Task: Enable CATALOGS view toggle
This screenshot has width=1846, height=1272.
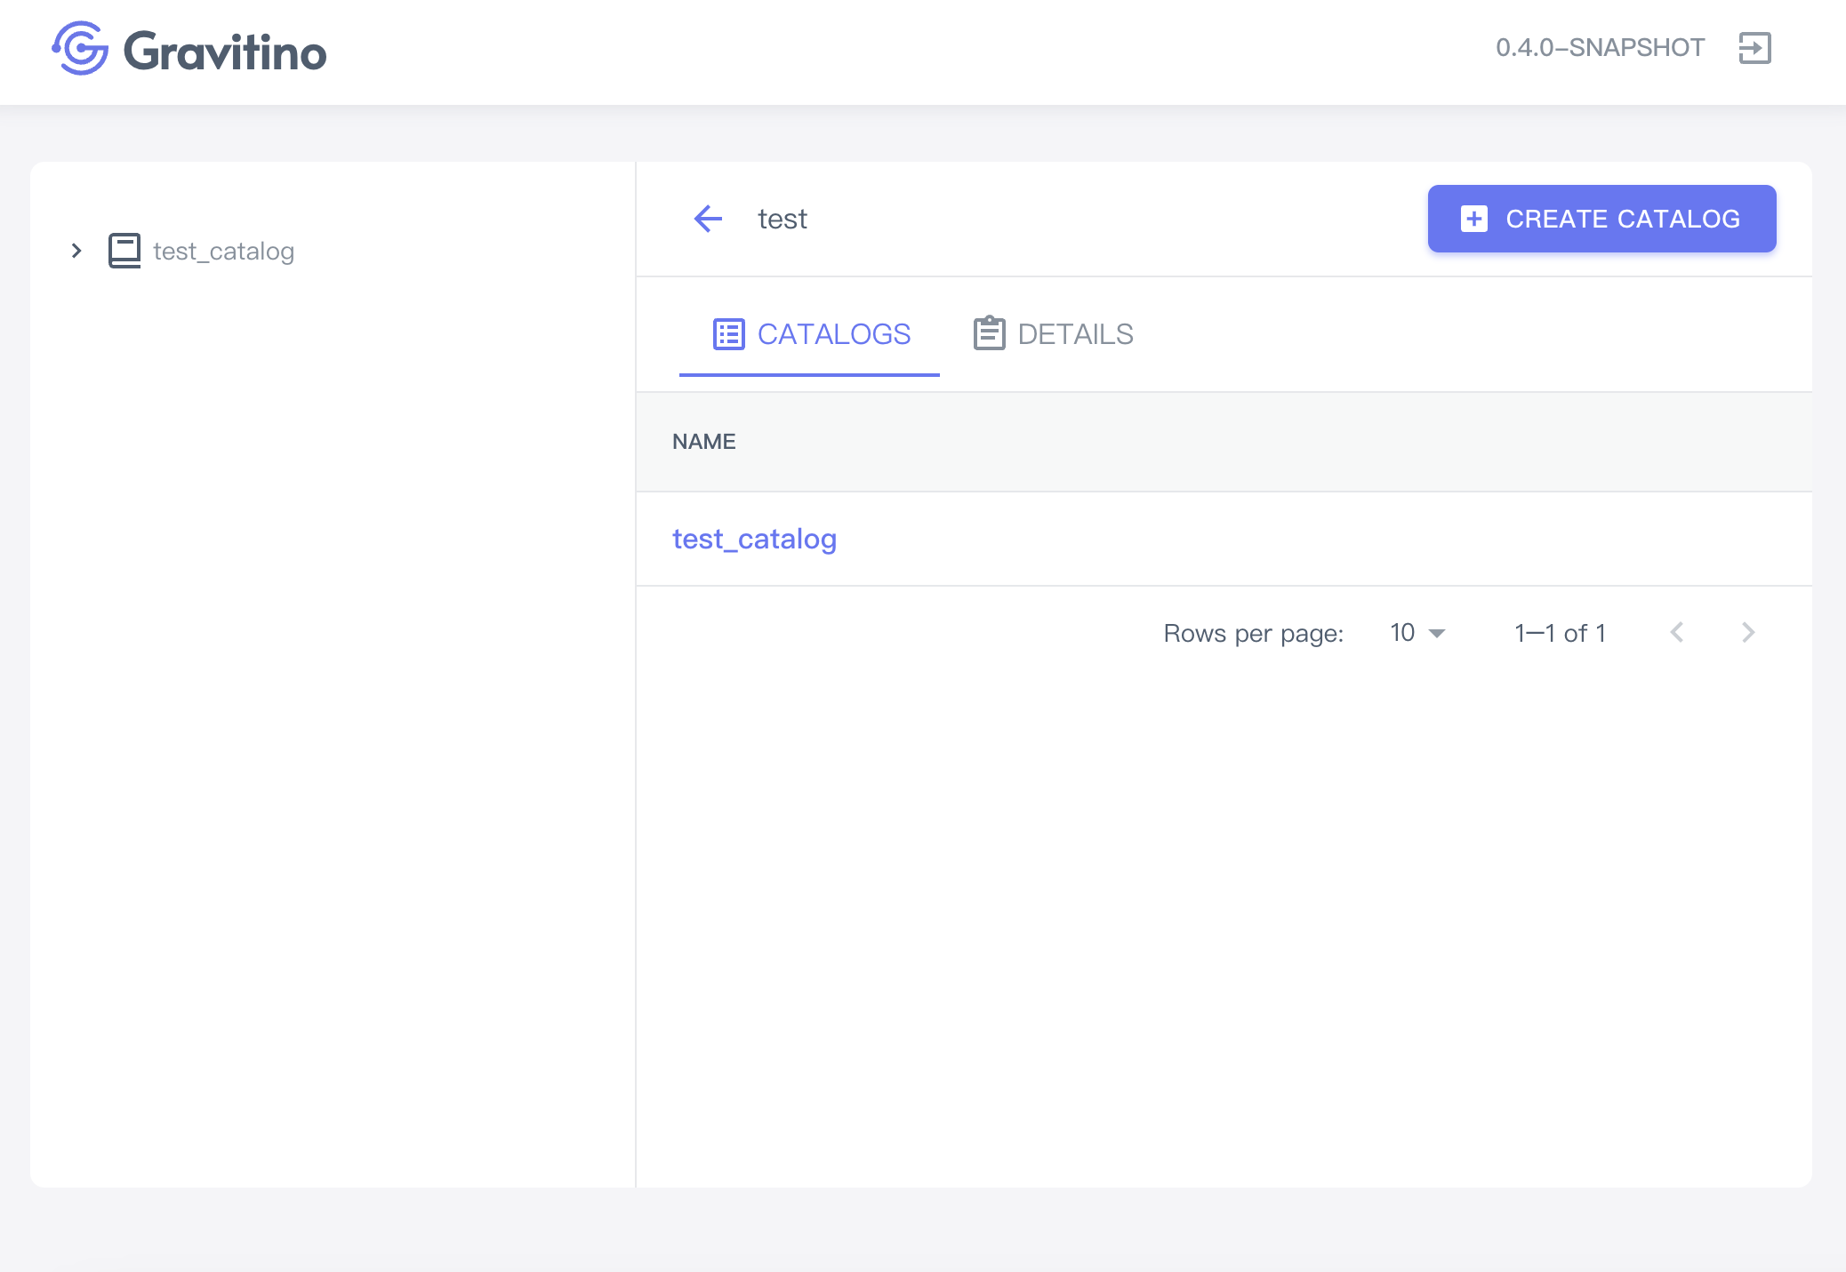Action: tap(809, 332)
